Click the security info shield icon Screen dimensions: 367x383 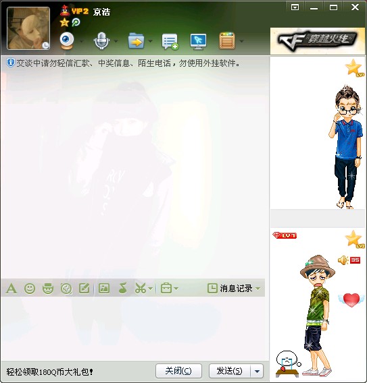coord(11,63)
